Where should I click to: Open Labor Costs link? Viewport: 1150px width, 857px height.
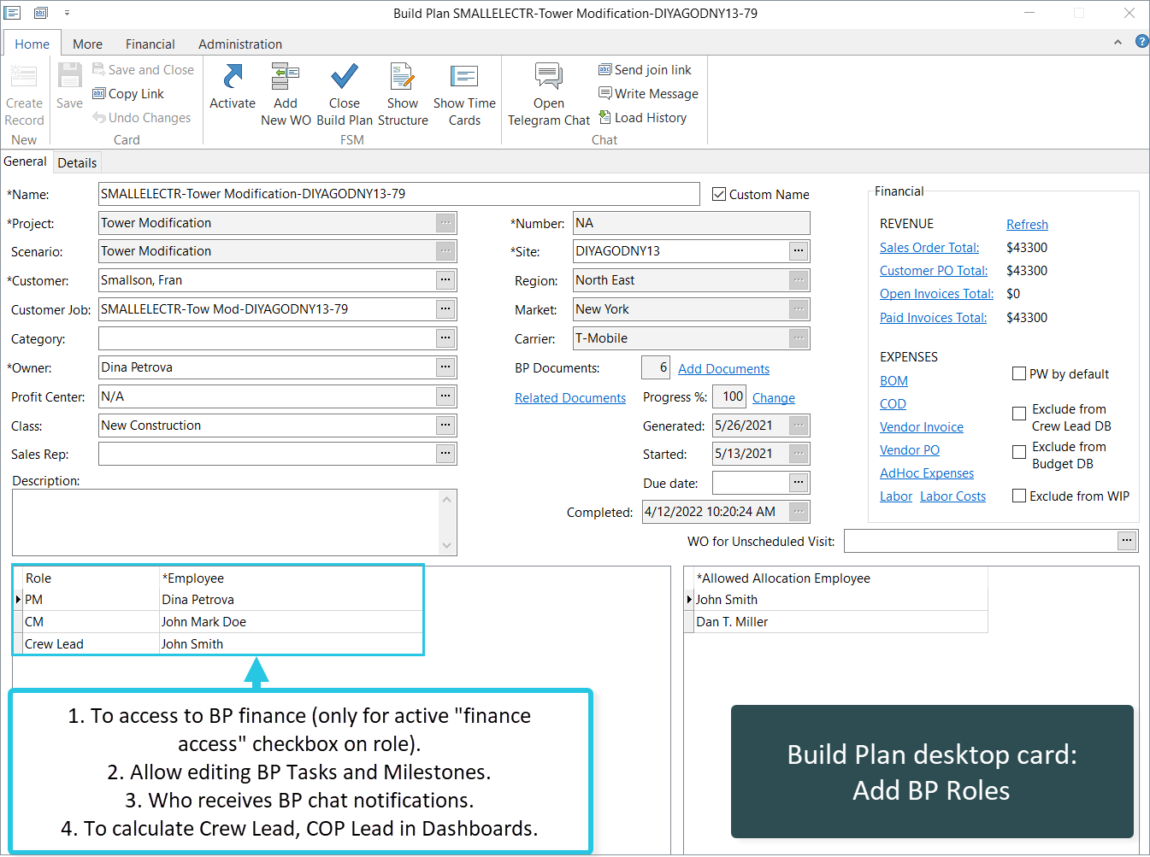[952, 496]
